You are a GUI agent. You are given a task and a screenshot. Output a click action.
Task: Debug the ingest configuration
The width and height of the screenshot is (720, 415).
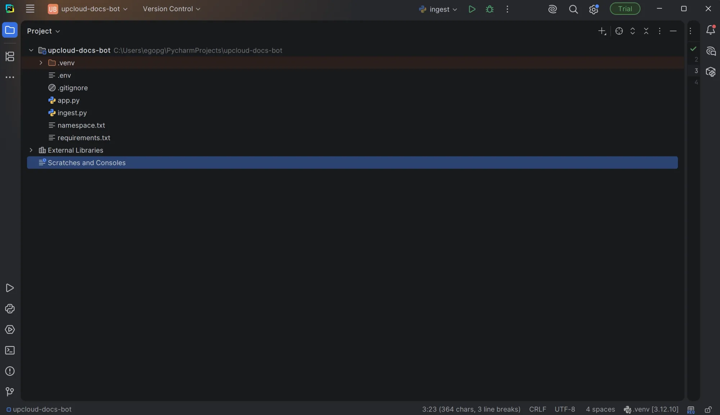[x=490, y=9]
